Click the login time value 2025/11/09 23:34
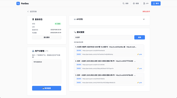The image size is (177, 98). point(56,30)
